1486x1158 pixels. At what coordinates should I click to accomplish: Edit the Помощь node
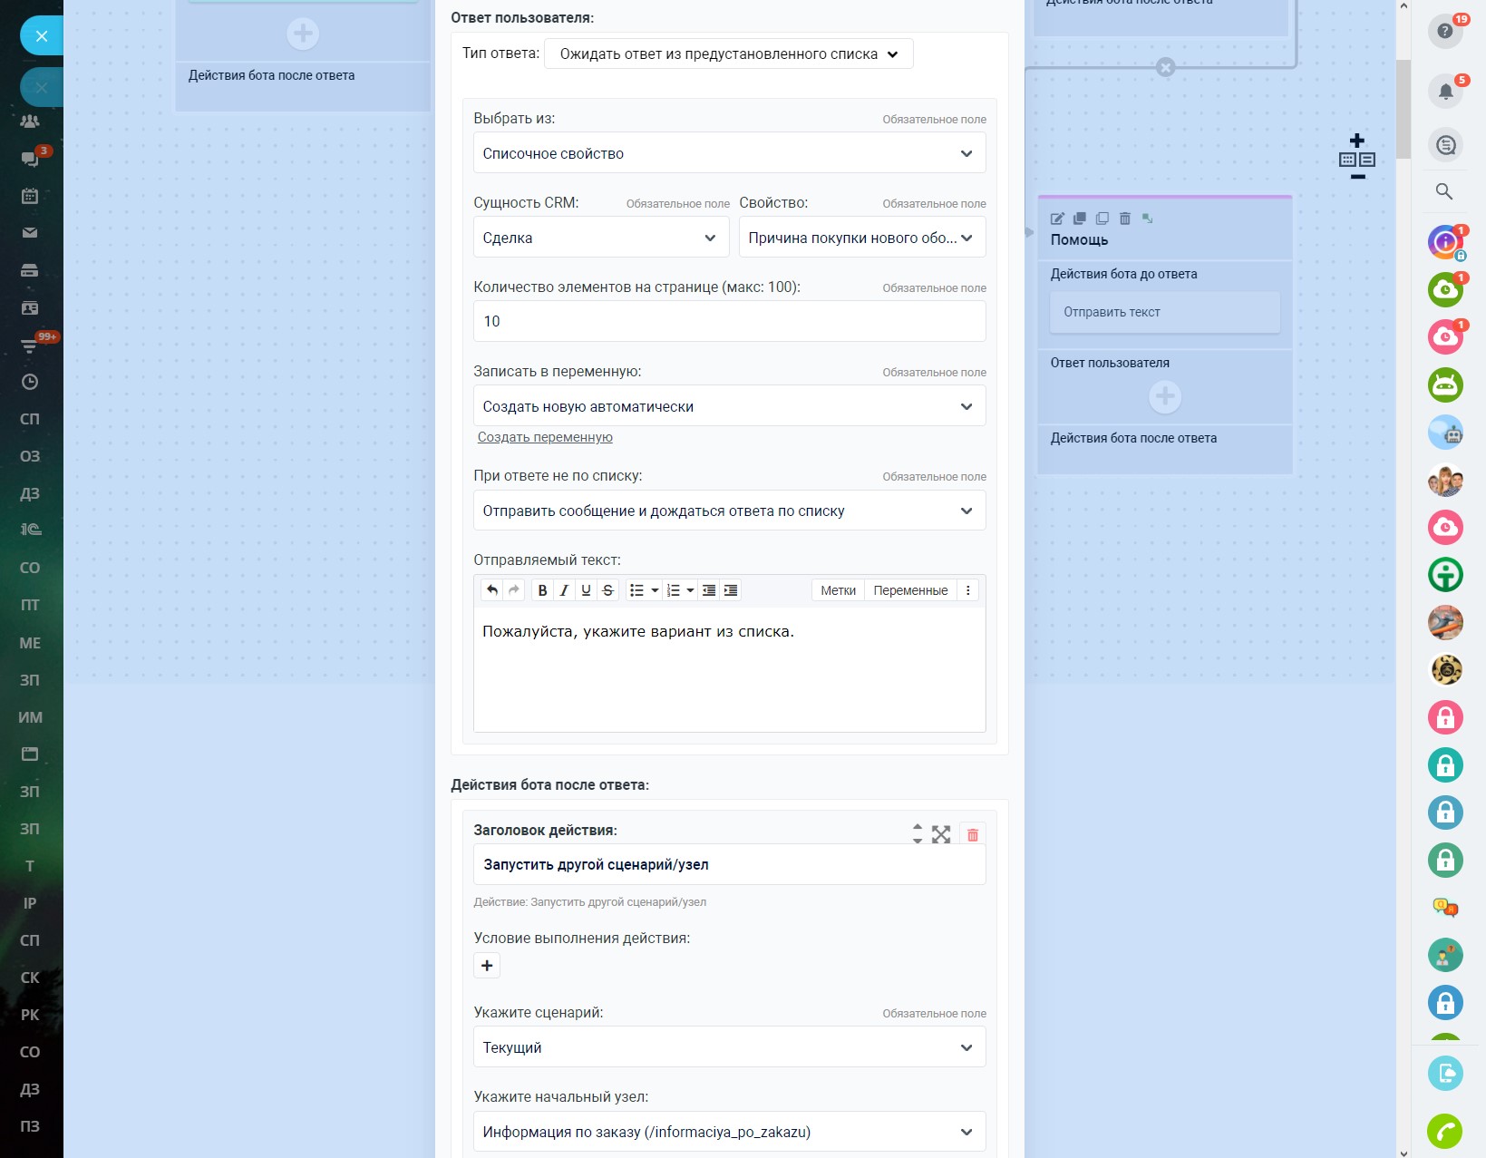pos(1057,219)
